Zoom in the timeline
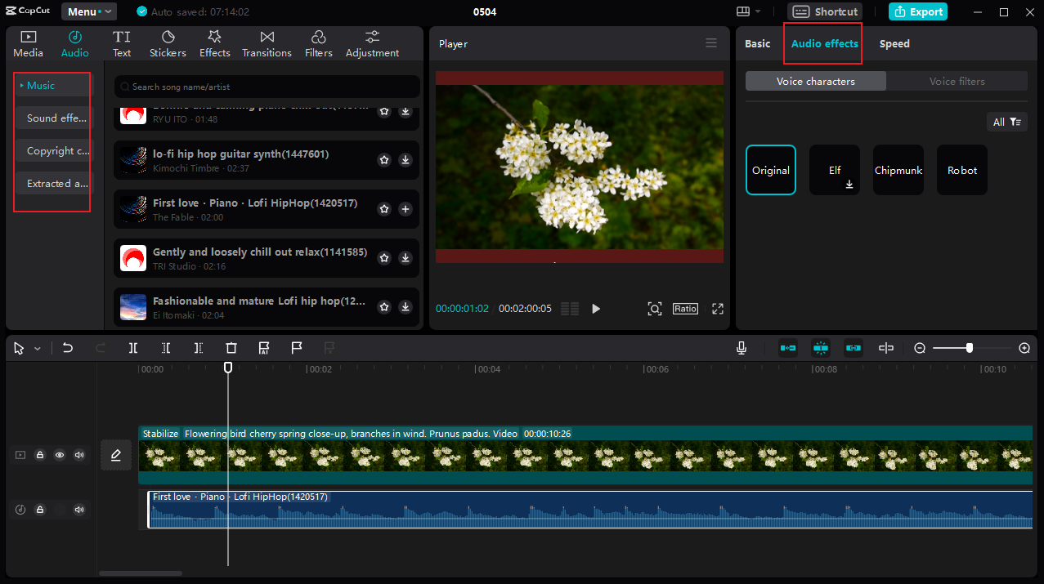Viewport: 1044px width, 584px height. click(x=1024, y=348)
